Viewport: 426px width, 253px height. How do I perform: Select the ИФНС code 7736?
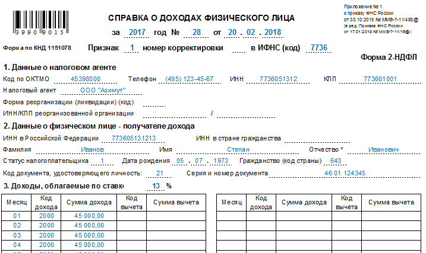[318, 48]
